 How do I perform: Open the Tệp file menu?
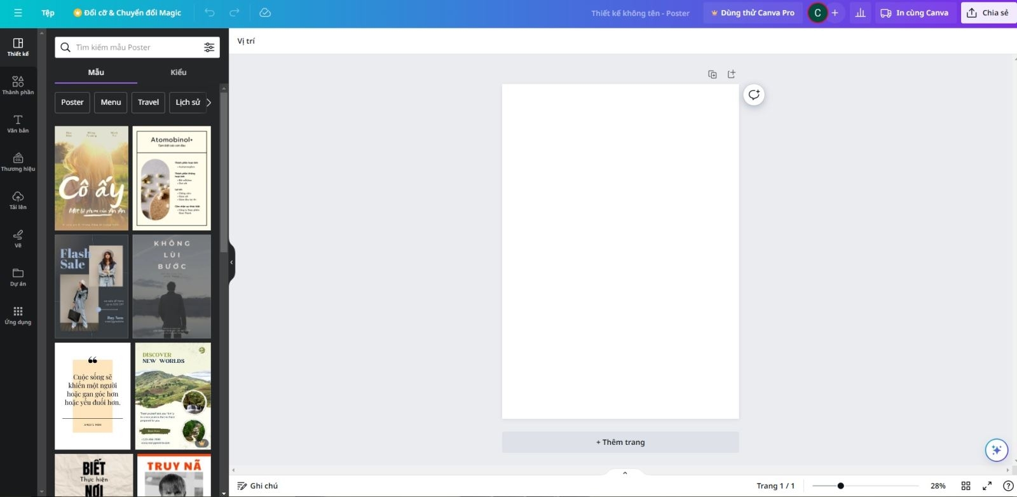tap(48, 13)
